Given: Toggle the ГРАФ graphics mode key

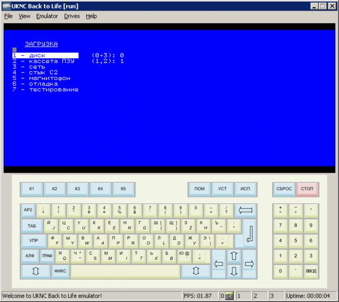Looking at the screenshot, I should tap(47, 256).
